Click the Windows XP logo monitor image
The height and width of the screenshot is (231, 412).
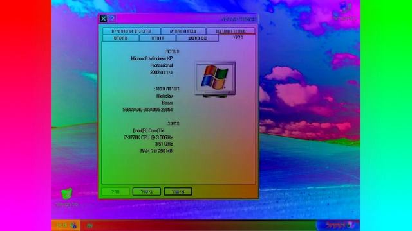tap(215, 80)
